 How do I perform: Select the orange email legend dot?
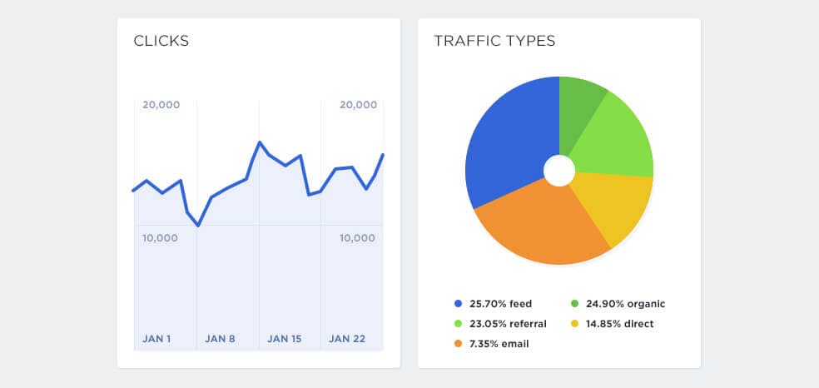(459, 344)
